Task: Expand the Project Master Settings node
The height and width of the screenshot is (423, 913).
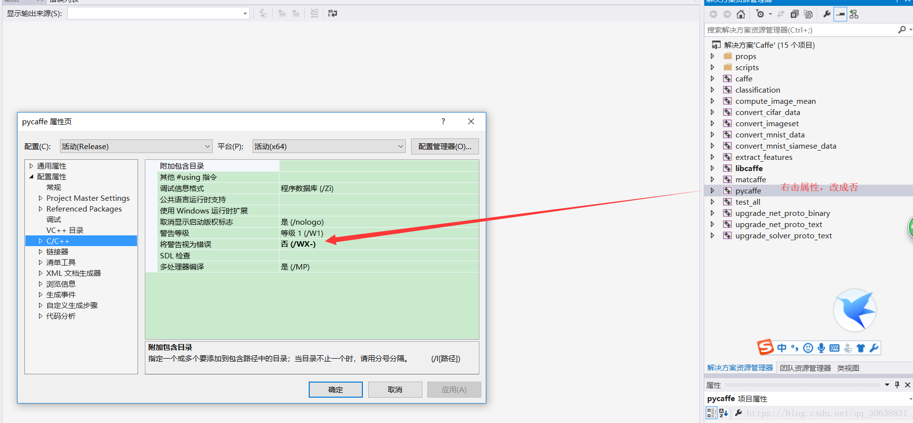Action: [40, 198]
